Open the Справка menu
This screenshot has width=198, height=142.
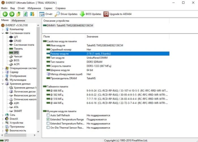[x=61, y=8]
